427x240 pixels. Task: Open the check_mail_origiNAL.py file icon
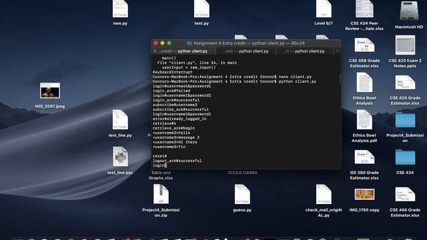[324, 194]
